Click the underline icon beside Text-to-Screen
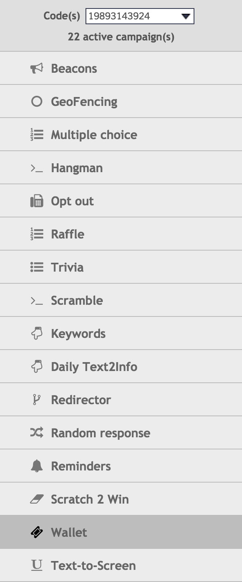Image resolution: width=242 pixels, height=582 pixels. click(x=37, y=565)
